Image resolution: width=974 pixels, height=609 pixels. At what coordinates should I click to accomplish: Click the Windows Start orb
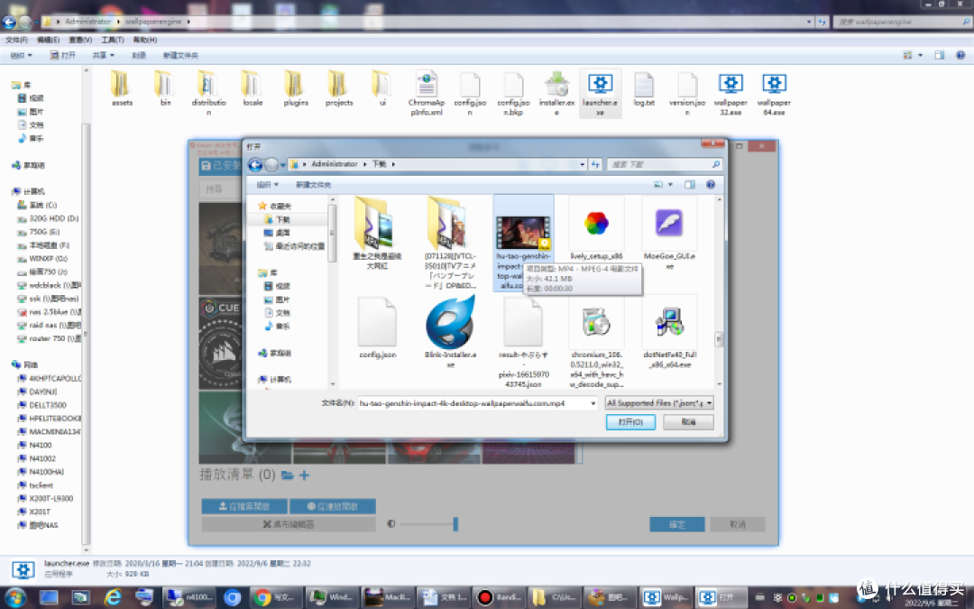[x=15, y=597]
